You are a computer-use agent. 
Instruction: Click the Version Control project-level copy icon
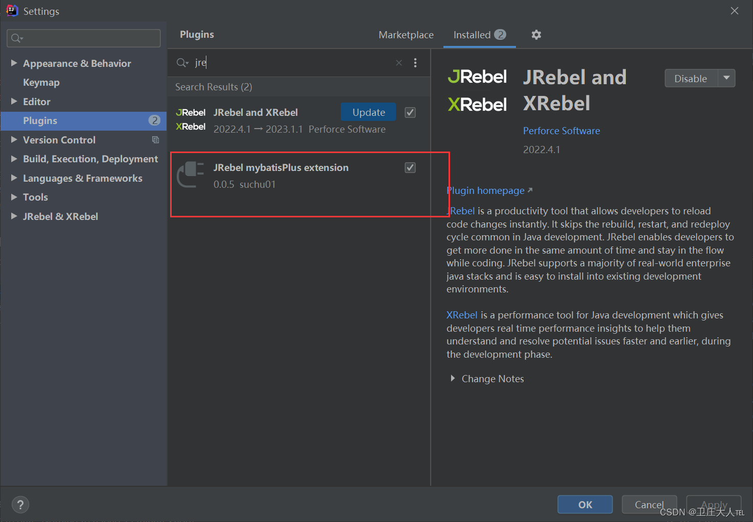coord(156,140)
